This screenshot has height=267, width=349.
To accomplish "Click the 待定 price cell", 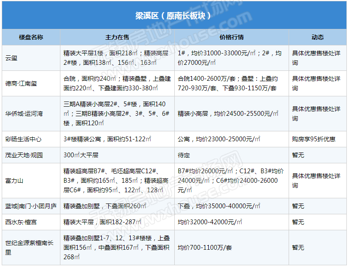I will 184,155.
